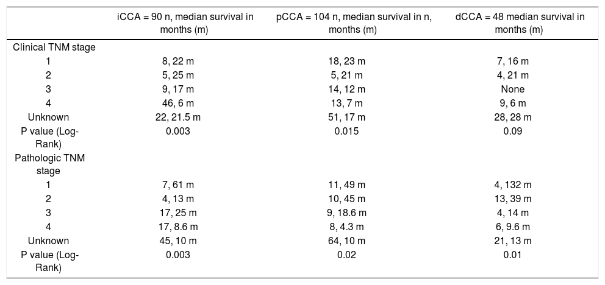This screenshot has height=285, width=605.
Task: Click the iCCA column header
Action: click(x=185, y=23)
